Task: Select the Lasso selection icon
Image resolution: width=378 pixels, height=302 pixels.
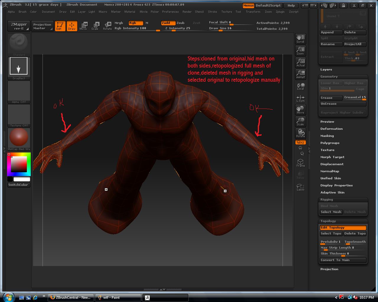Action: pyautogui.click(x=300, y=187)
